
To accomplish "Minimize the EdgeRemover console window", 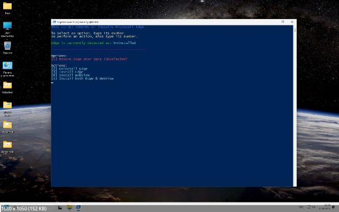I will tap(273, 22).
